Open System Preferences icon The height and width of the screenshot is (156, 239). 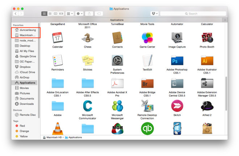click(117, 61)
